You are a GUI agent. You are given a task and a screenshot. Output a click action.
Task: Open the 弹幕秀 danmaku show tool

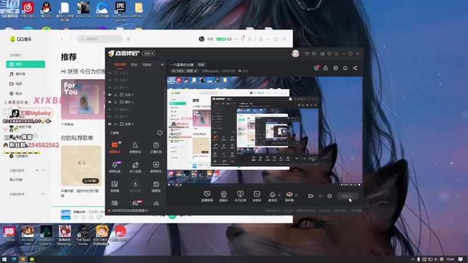tap(156, 186)
